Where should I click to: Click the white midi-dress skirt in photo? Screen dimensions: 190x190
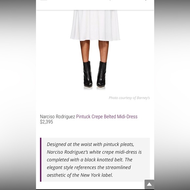[95, 26]
